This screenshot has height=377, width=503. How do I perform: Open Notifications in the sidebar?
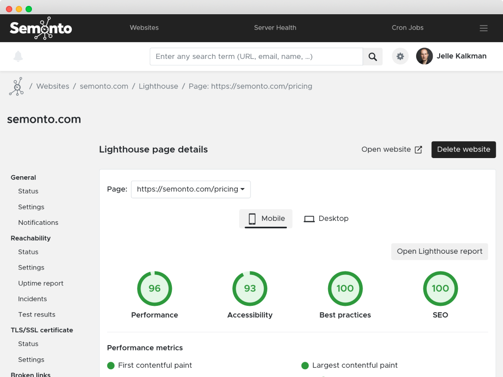coord(38,223)
